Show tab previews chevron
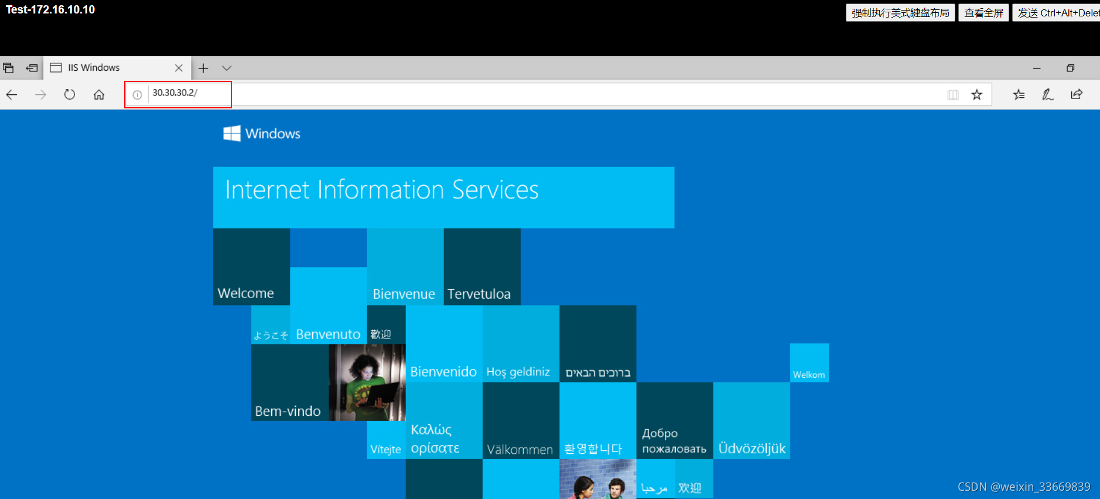 point(227,69)
